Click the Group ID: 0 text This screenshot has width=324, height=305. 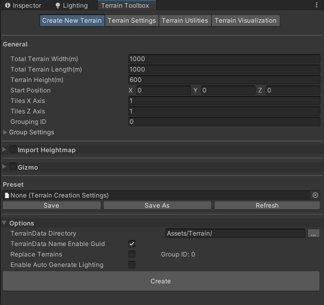[x=178, y=254]
